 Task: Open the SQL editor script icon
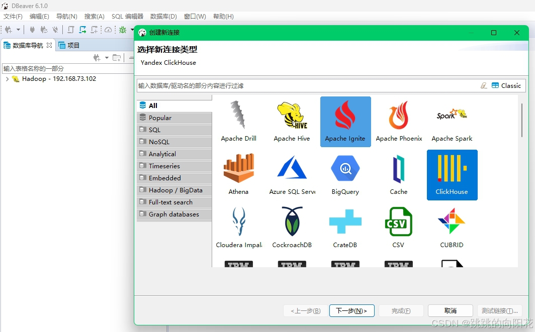pos(70,30)
